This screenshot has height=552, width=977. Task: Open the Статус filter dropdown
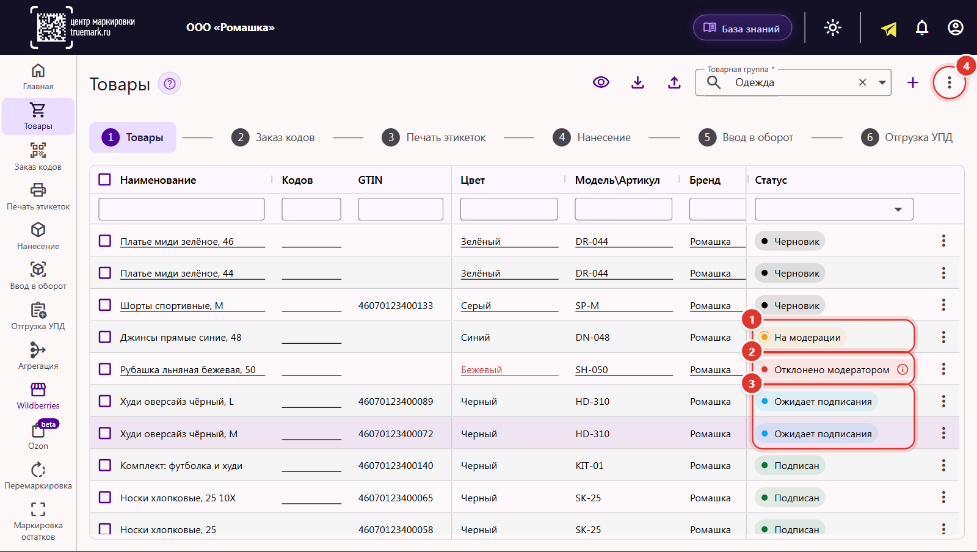click(x=834, y=209)
